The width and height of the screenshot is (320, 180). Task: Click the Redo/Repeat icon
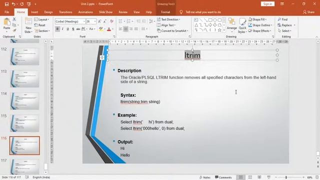(22, 4)
